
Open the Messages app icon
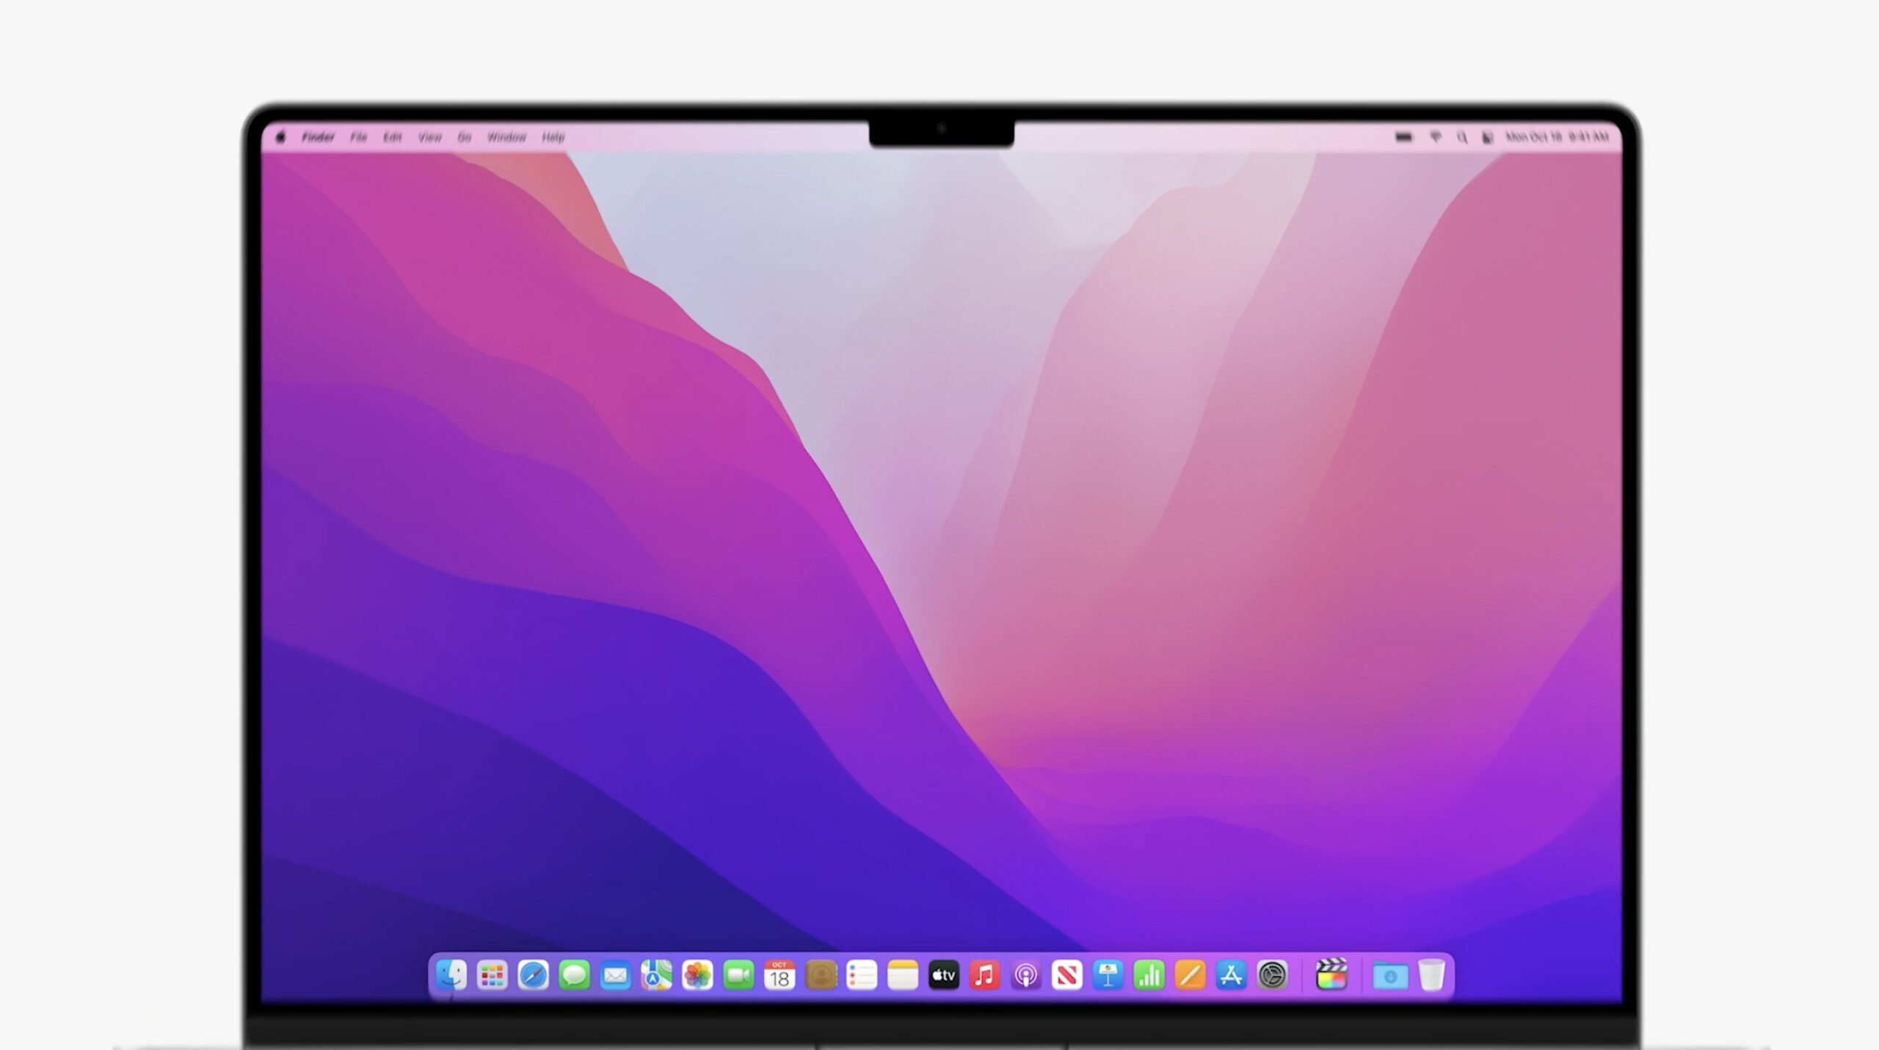pos(574,975)
